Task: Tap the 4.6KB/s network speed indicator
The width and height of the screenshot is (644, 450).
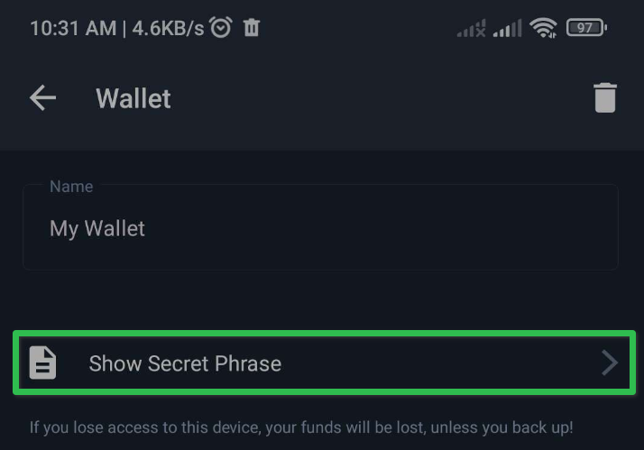Action: [x=168, y=28]
